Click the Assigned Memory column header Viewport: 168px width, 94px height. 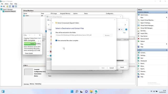point(65,14)
